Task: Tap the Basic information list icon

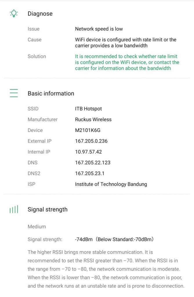Action: pos(14,93)
